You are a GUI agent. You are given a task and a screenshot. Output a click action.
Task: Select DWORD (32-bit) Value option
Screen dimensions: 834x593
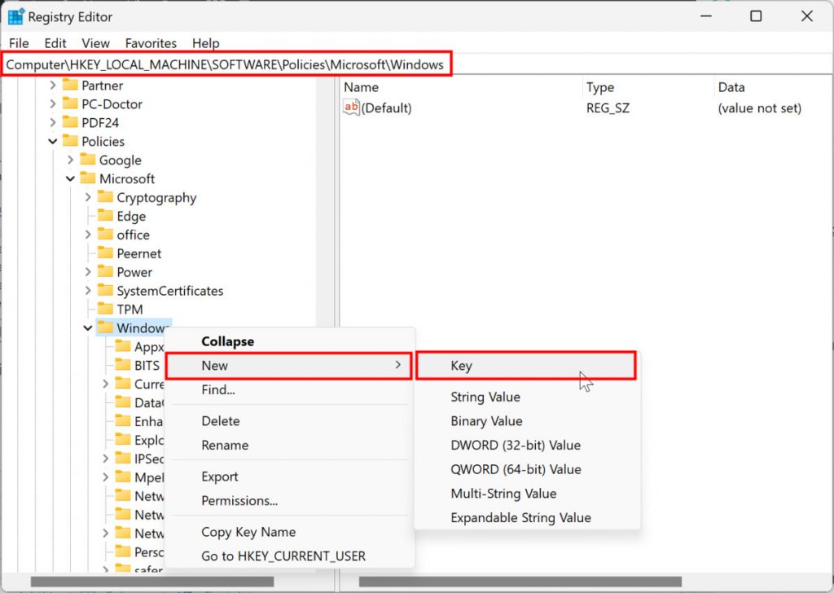click(x=516, y=445)
